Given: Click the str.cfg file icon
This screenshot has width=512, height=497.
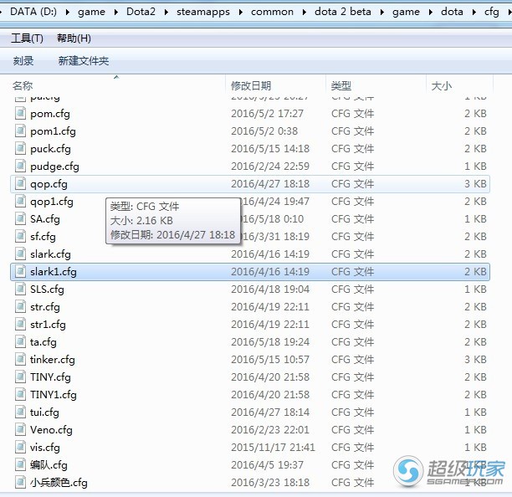Looking at the screenshot, I should point(20,307).
